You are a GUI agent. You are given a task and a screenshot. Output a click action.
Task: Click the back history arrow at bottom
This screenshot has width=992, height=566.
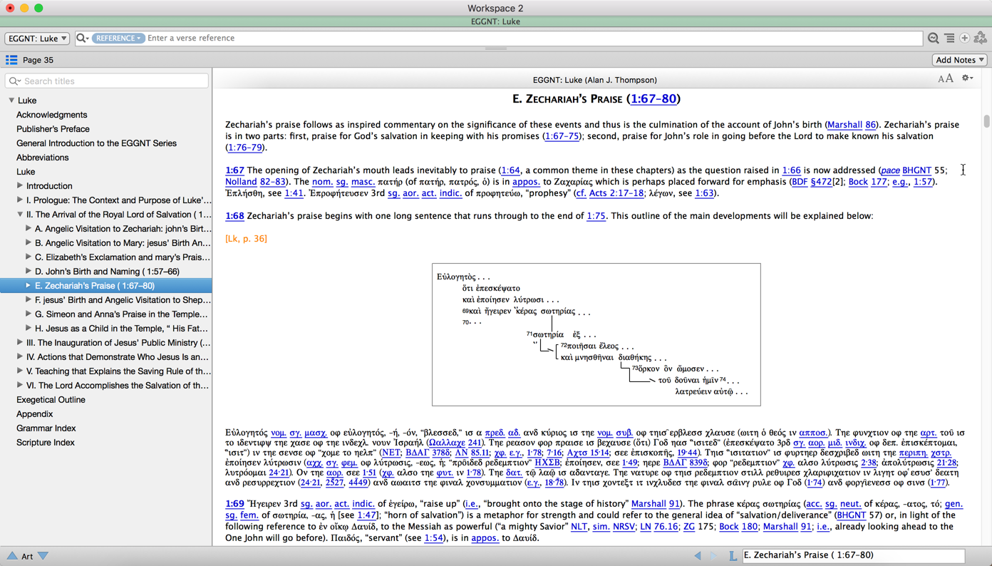[x=698, y=556]
